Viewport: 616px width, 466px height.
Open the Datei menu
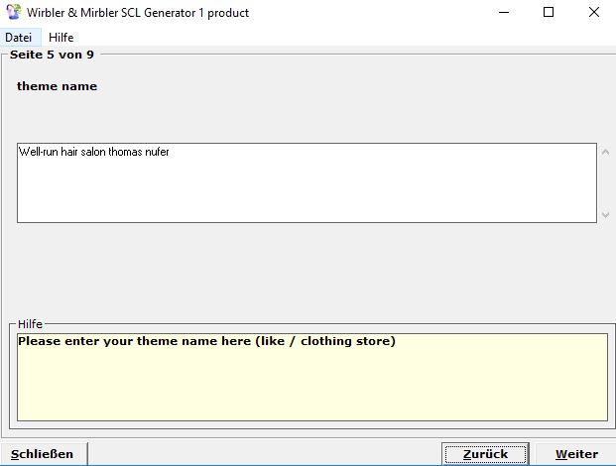[18, 38]
